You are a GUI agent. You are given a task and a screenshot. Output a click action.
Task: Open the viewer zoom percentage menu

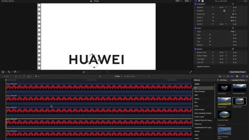tap(179, 1)
